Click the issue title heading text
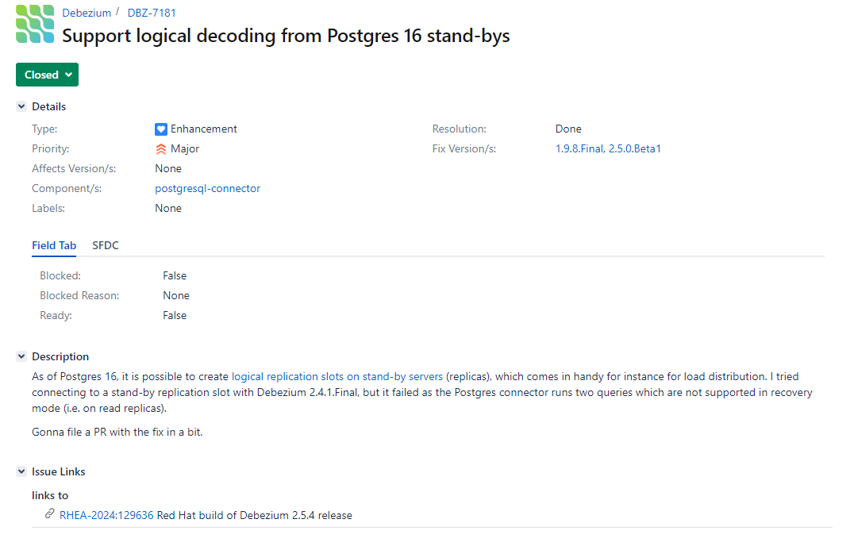This screenshot has height=550, width=854. [286, 36]
